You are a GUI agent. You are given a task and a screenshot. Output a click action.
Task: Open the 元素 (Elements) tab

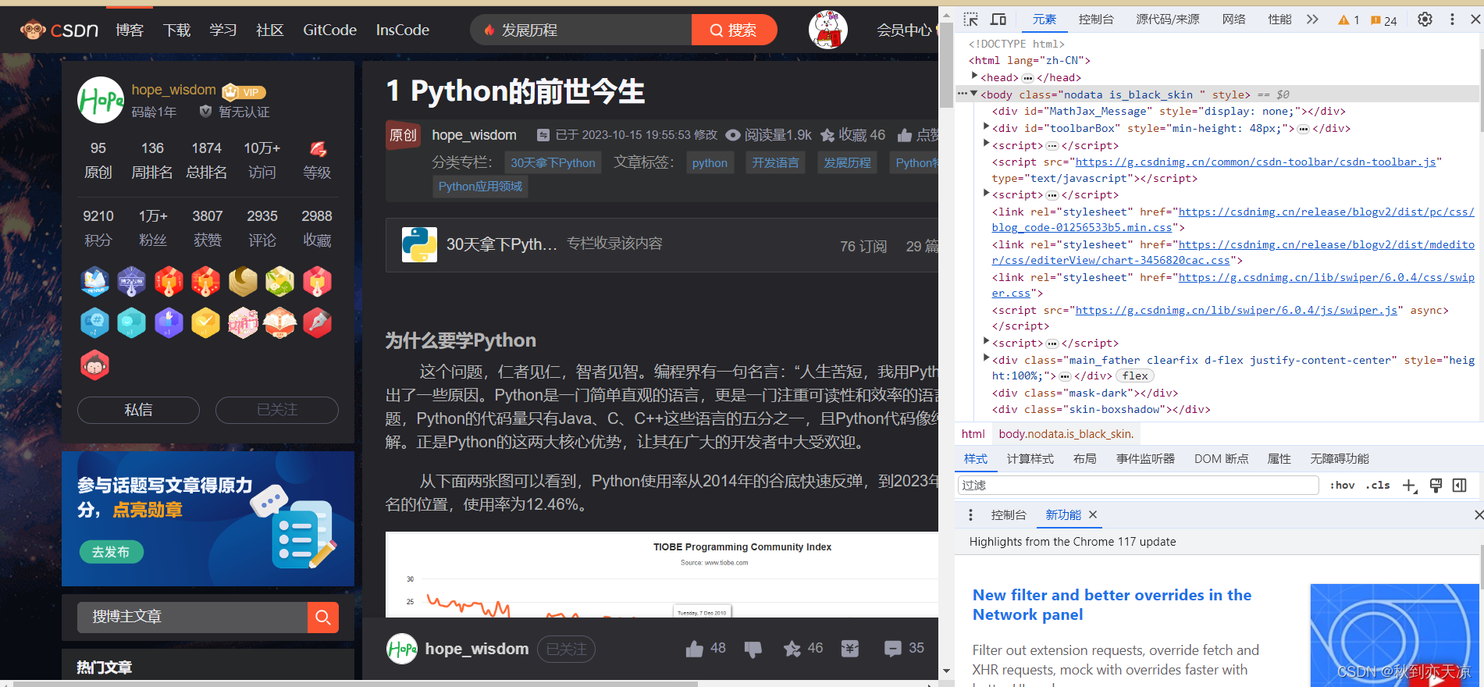pos(1044,20)
